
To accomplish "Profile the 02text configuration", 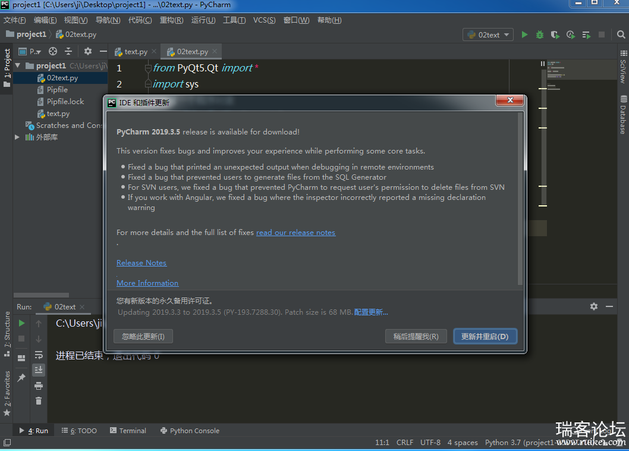I will pos(570,35).
